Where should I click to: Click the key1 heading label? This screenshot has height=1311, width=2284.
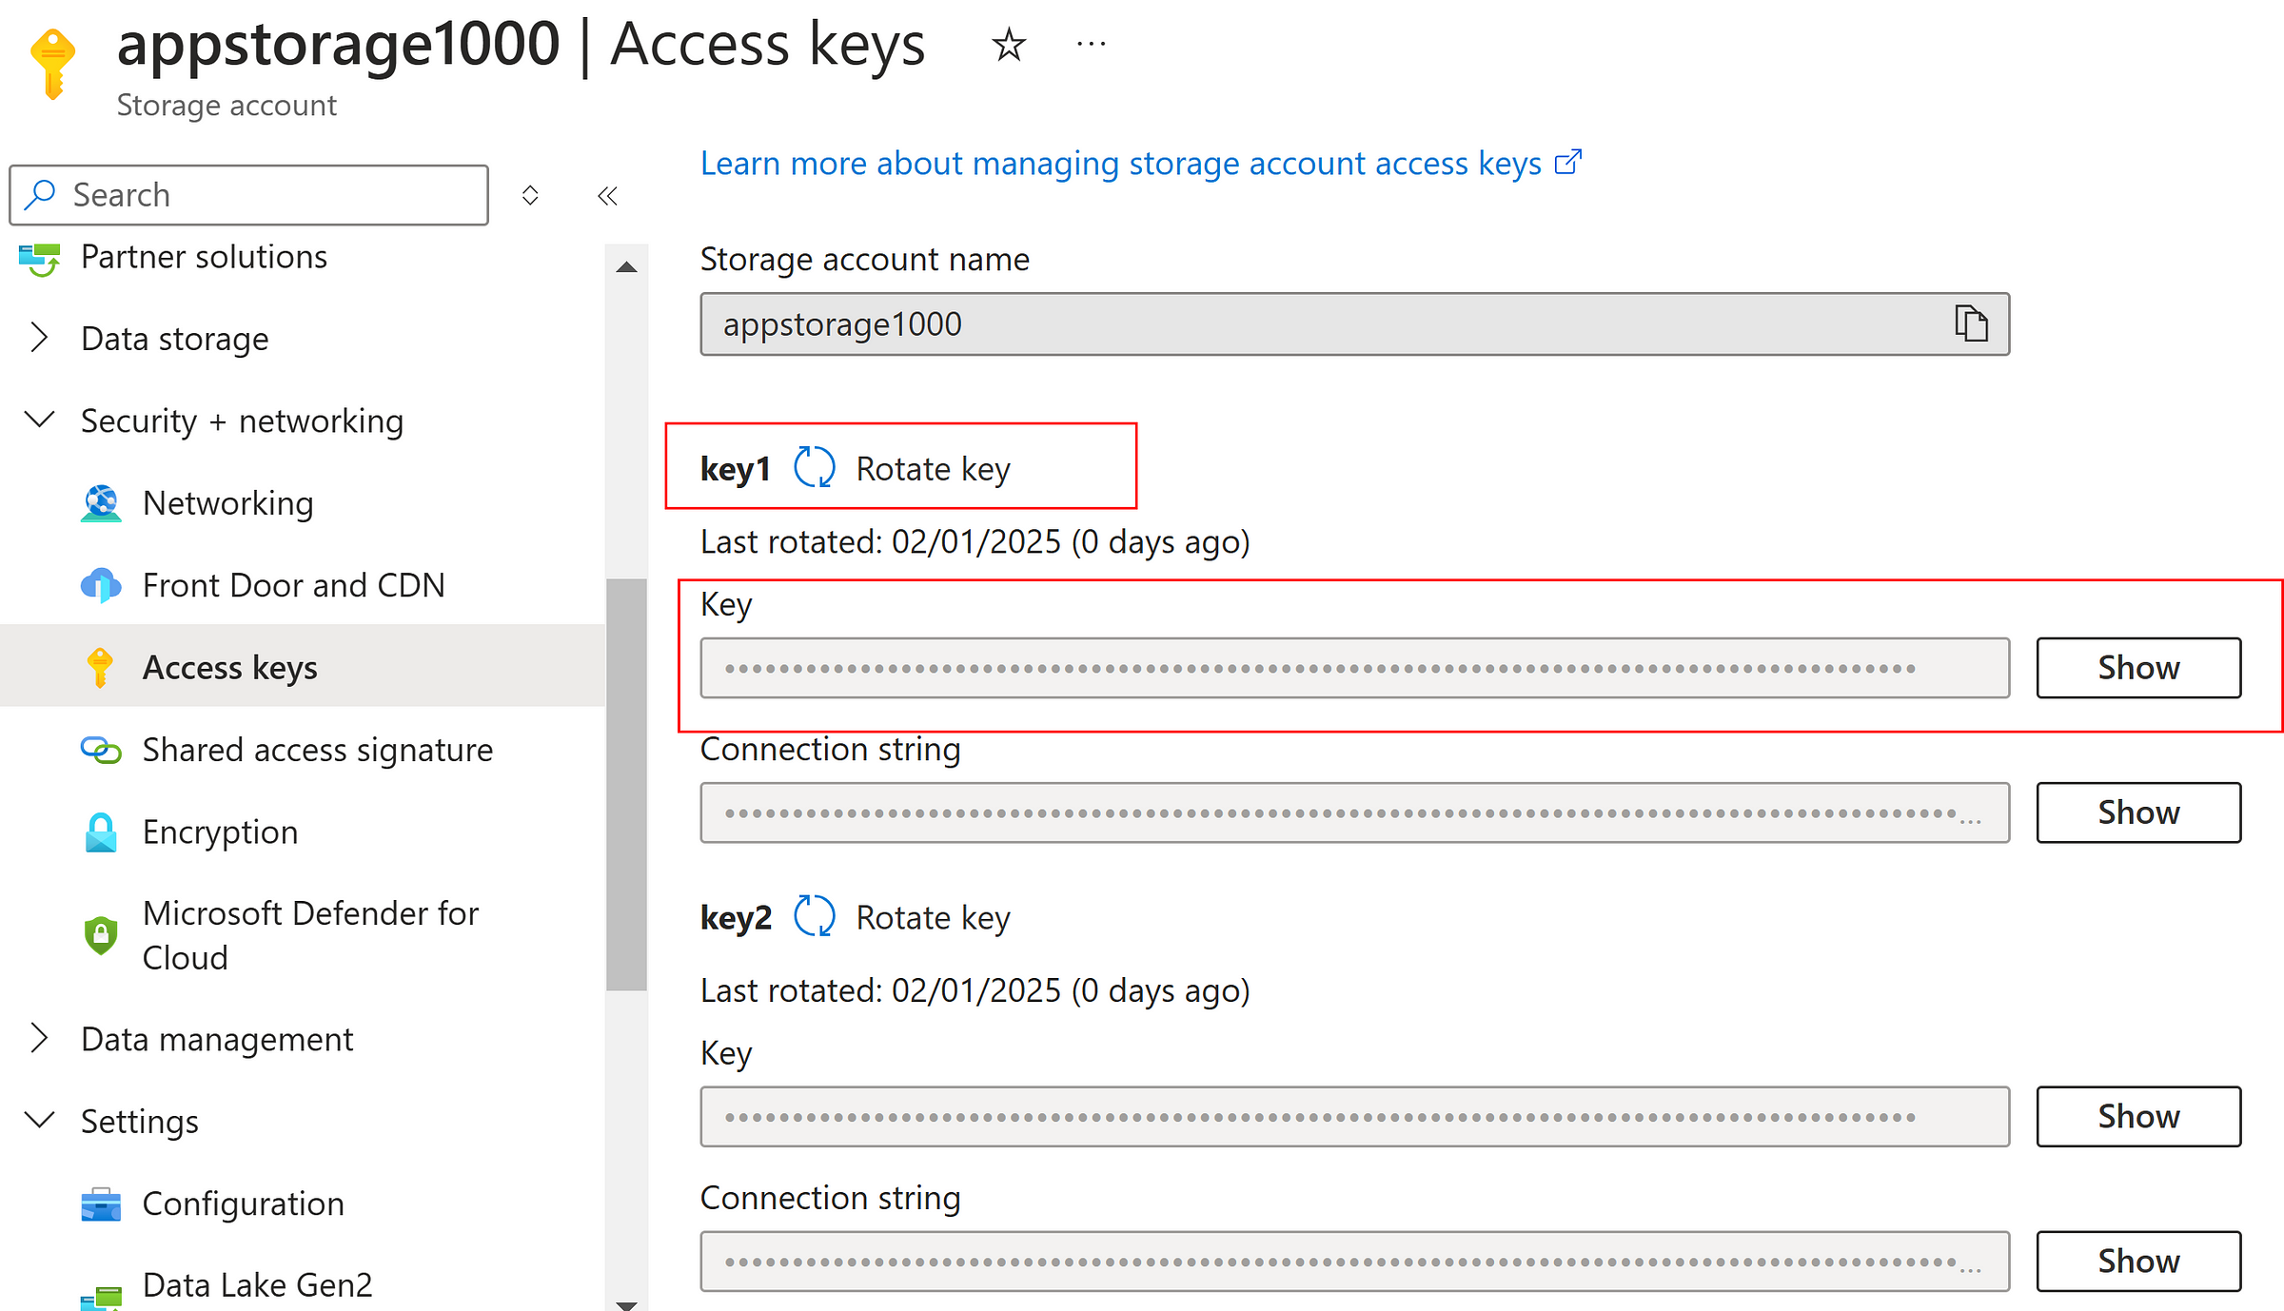click(736, 469)
